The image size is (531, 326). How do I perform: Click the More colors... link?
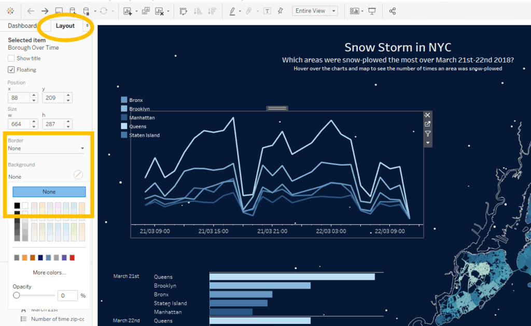(x=49, y=272)
